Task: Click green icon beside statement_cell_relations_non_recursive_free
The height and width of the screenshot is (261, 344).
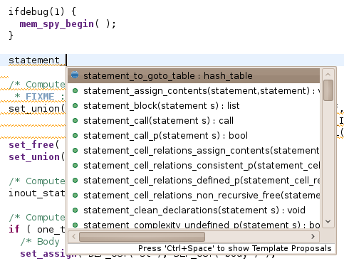Action: tap(75, 195)
